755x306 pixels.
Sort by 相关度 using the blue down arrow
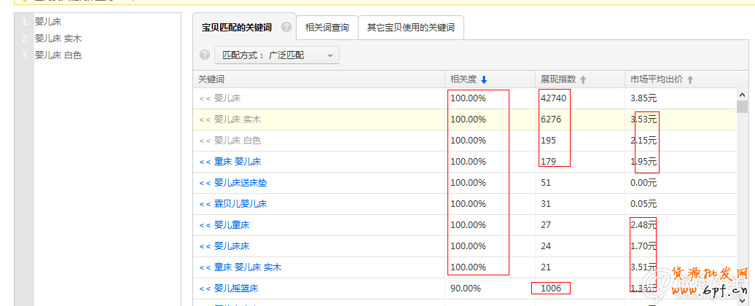484,79
